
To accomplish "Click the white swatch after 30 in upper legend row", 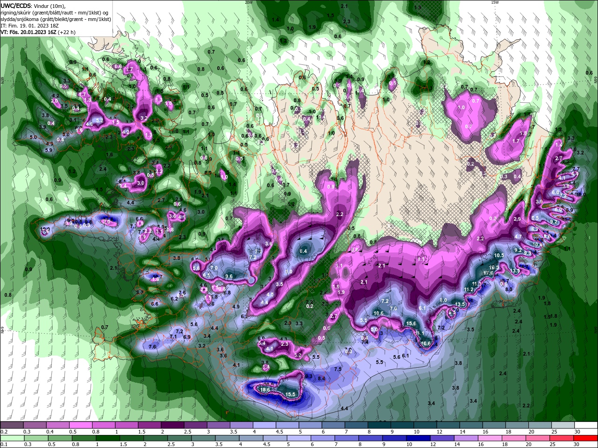I will click(x=586, y=425).
